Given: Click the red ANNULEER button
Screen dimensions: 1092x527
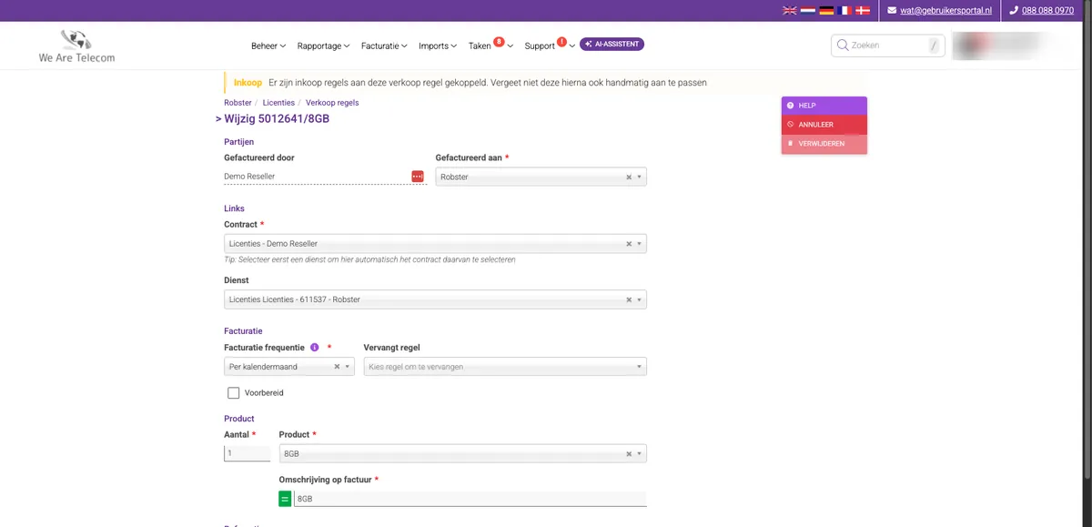Looking at the screenshot, I should [x=824, y=125].
